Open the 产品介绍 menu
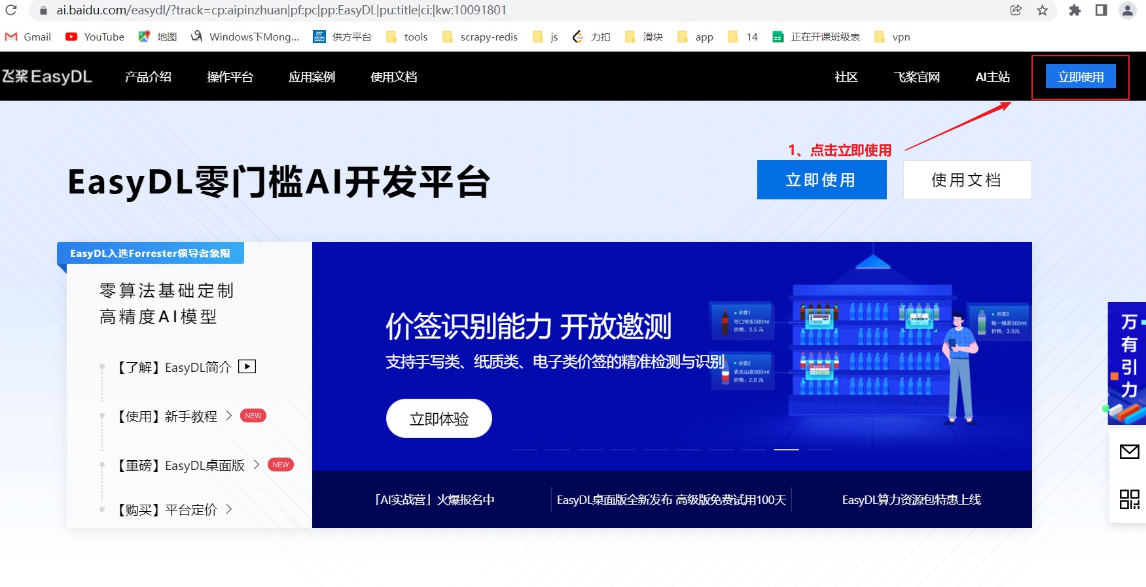 click(x=148, y=76)
